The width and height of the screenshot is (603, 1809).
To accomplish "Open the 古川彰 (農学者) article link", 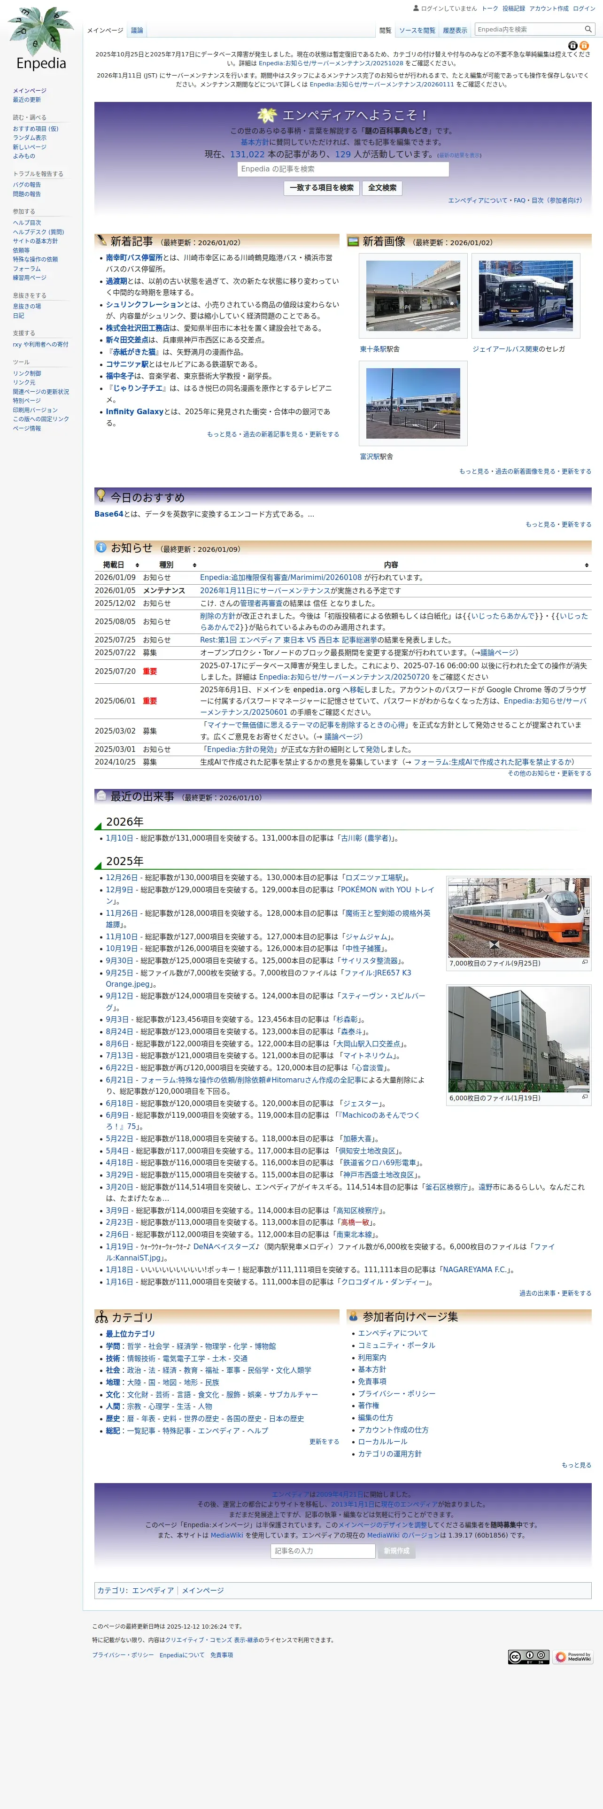I will (x=365, y=838).
